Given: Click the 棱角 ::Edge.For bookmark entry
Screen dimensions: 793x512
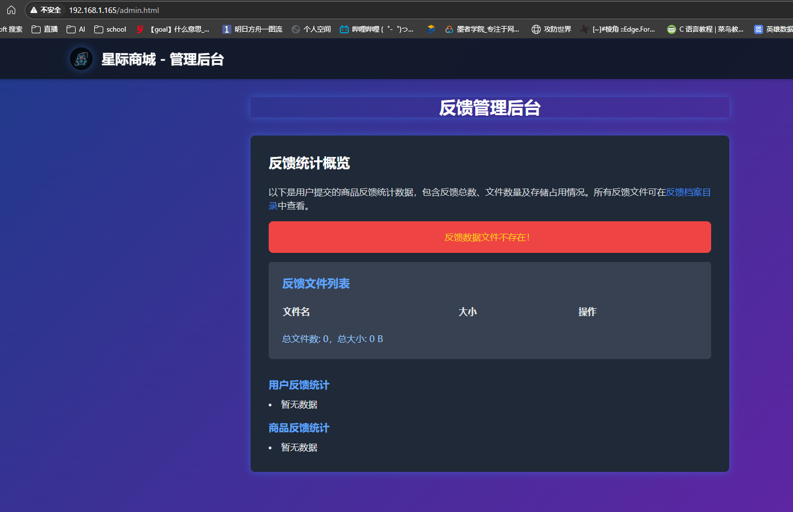Looking at the screenshot, I should pyautogui.click(x=621, y=29).
